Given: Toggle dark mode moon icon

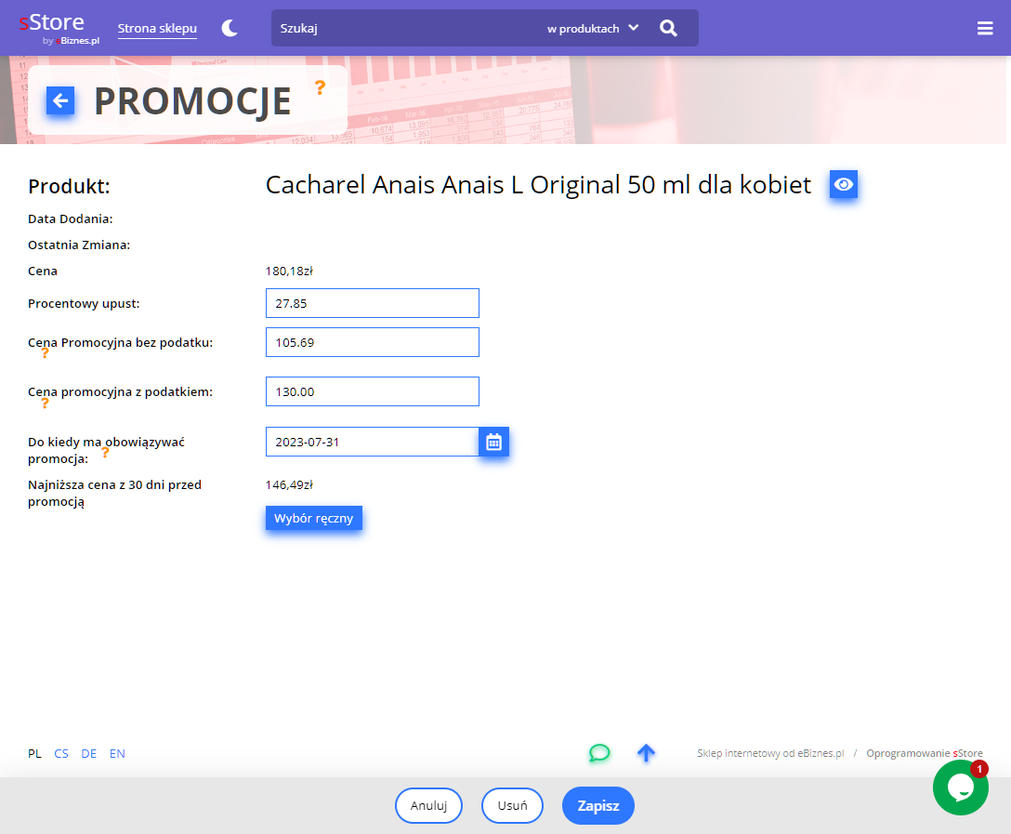Looking at the screenshot, I should (x=230, y=29).
